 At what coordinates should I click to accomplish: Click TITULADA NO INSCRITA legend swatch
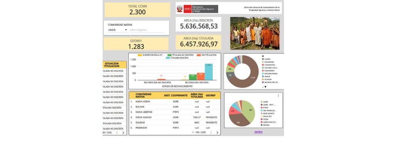170,55
